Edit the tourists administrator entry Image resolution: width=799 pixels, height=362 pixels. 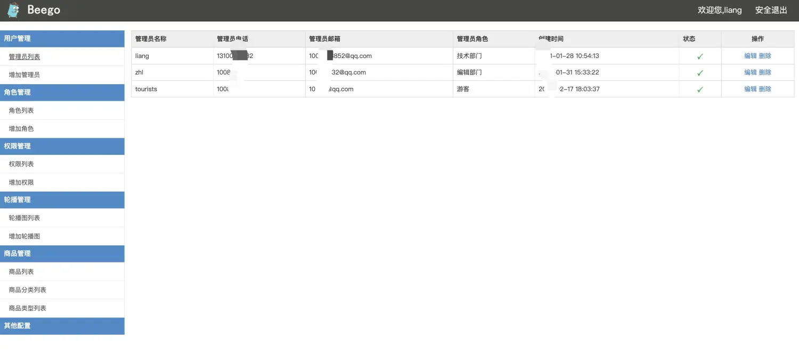pos(750,89)
